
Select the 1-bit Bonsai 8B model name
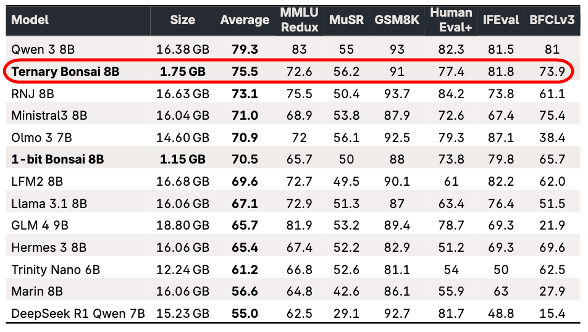pos(57,159)
